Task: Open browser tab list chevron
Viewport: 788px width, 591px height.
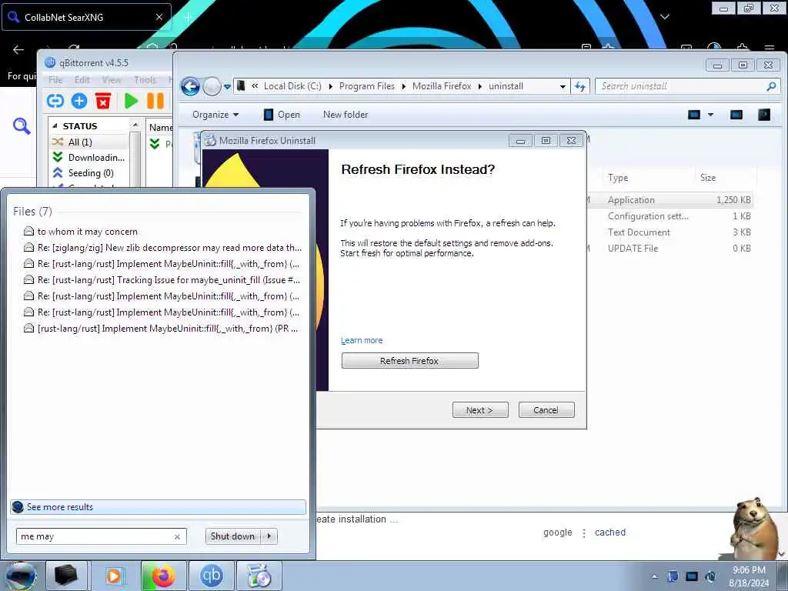Action: [664, 17]
